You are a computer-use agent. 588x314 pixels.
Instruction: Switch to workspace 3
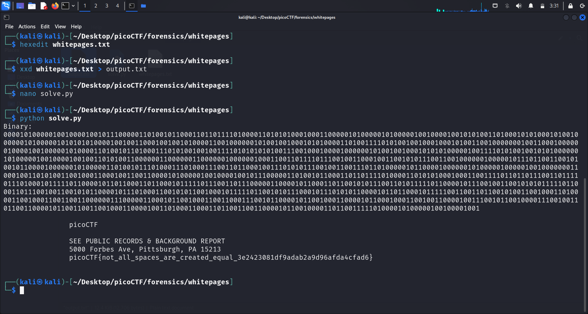click(107, 6)
